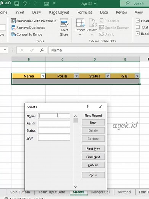Screen dimensions: 149x199
Task: Click the Find Next button
Action: tap(93, 157)
